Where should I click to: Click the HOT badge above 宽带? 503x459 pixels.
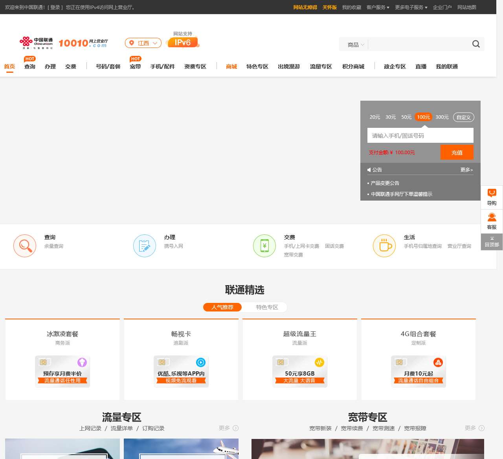coord(136,59)
